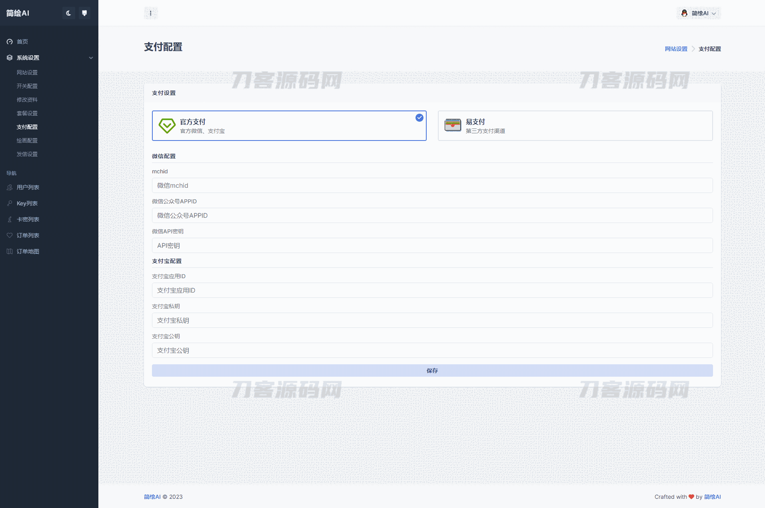Viewport: 765px width, 508px height.
Task: Open the three-dot menu in top bar
Action: coord(151,13)
